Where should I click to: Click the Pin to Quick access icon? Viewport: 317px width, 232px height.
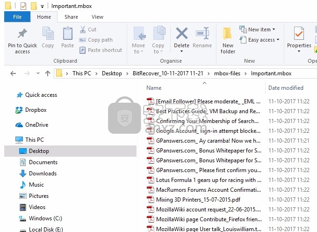coord(22,34)
